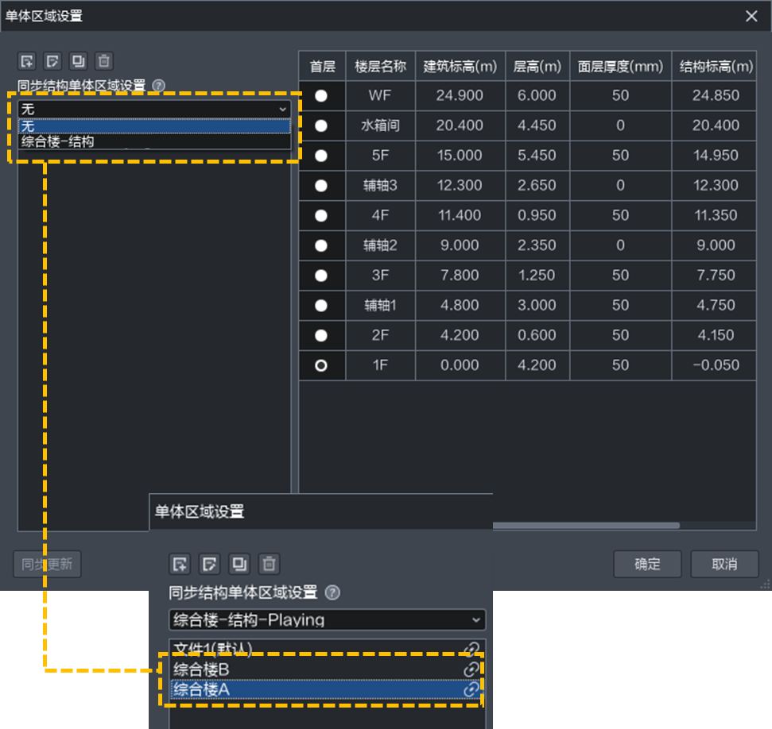772x729 pixels.
Task: Click the delete trash icon in top toolbar
Action: click(x=104, y=61)
